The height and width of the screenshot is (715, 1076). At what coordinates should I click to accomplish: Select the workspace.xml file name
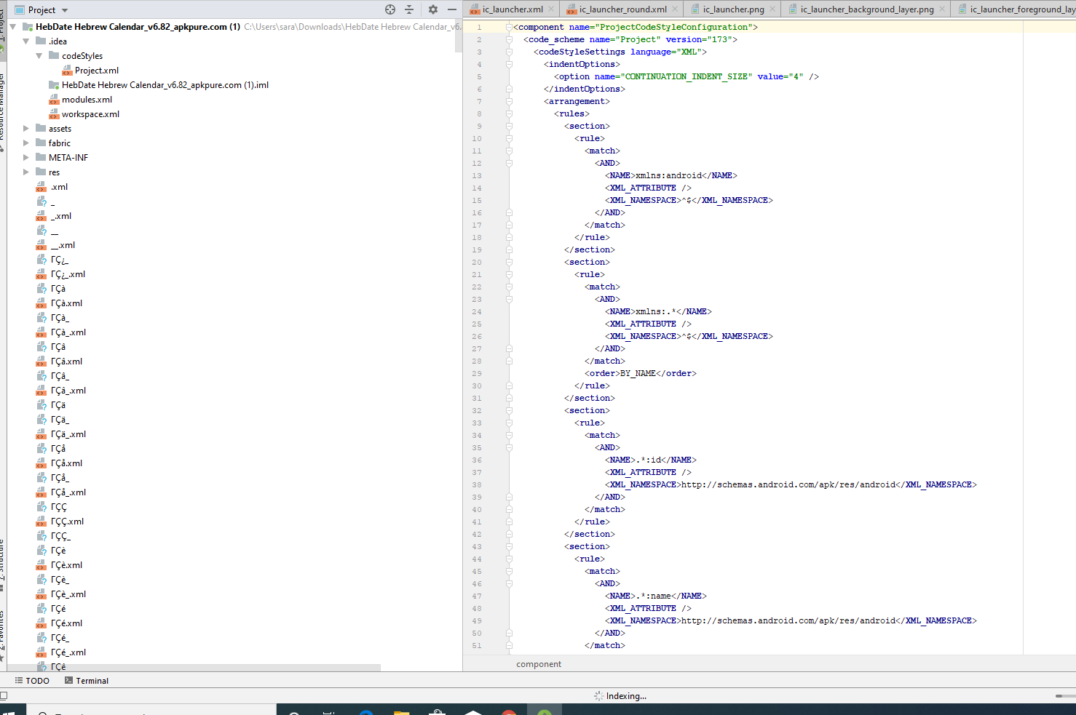90,114
